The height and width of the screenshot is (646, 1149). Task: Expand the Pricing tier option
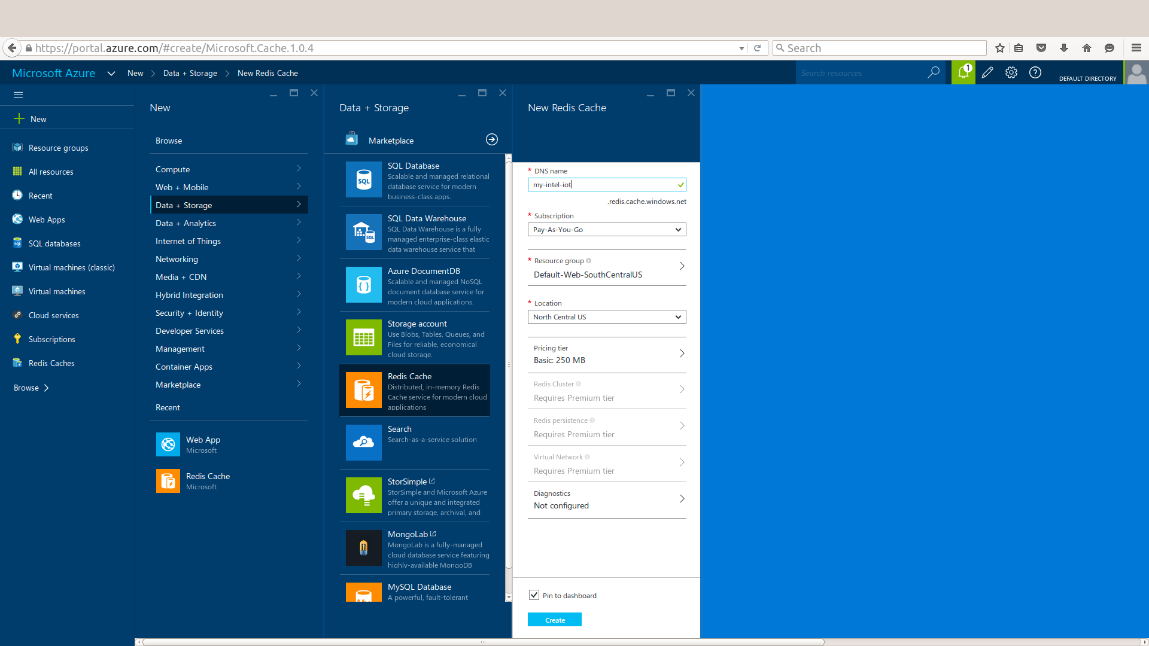coord(606,354)
